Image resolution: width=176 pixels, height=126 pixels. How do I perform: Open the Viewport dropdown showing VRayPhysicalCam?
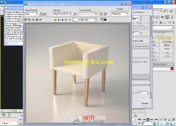[62, 14]
